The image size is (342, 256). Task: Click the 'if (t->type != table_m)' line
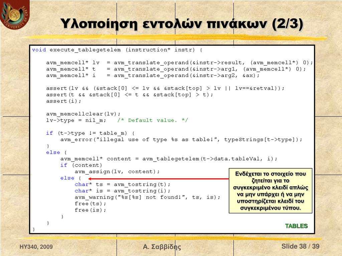(x=90, y=133)
